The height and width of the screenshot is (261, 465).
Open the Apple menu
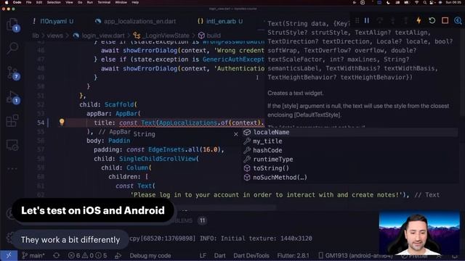click(7, 2)
